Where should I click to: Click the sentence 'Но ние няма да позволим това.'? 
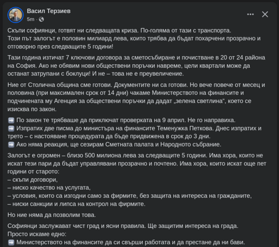52,215
